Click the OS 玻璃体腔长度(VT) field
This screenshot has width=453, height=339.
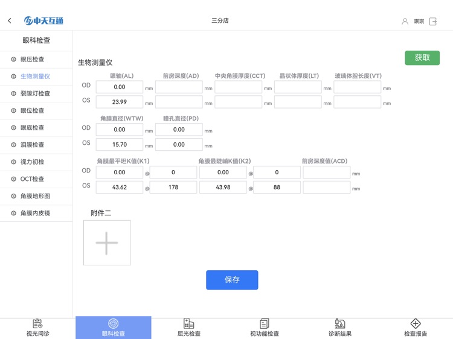coord(358,102)
